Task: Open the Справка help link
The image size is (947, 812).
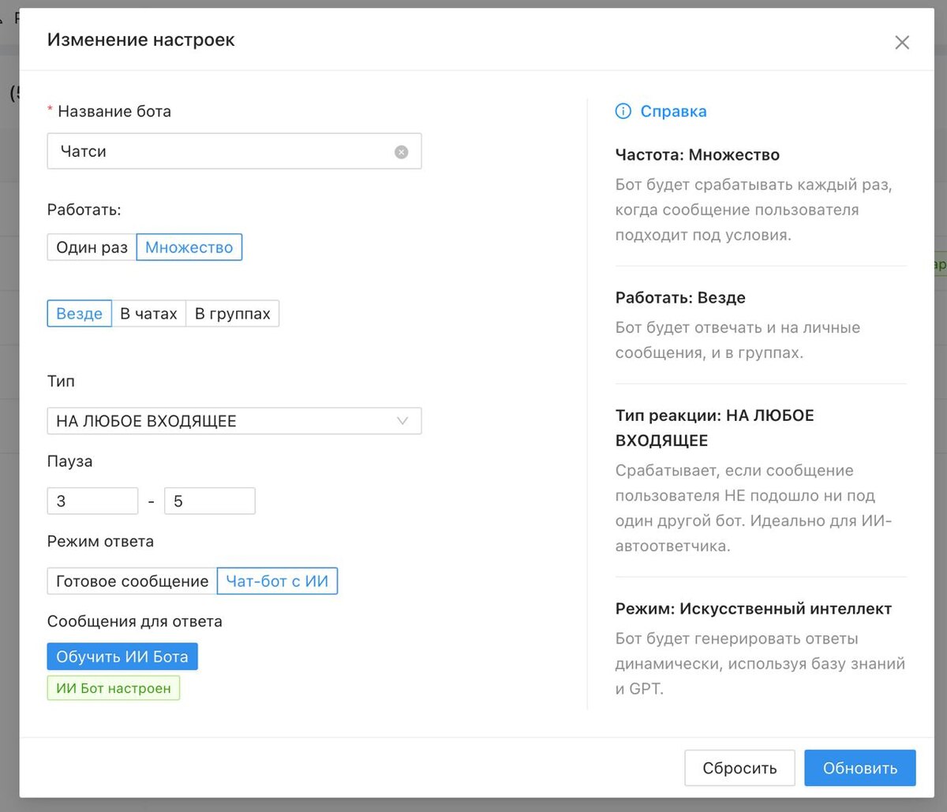Action: 673,111
